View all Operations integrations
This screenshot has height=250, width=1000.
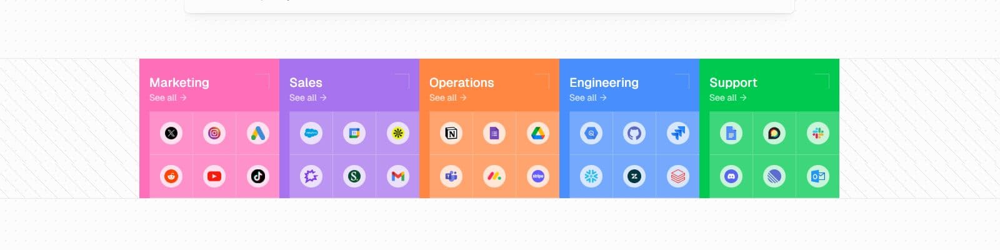point(448,97)
